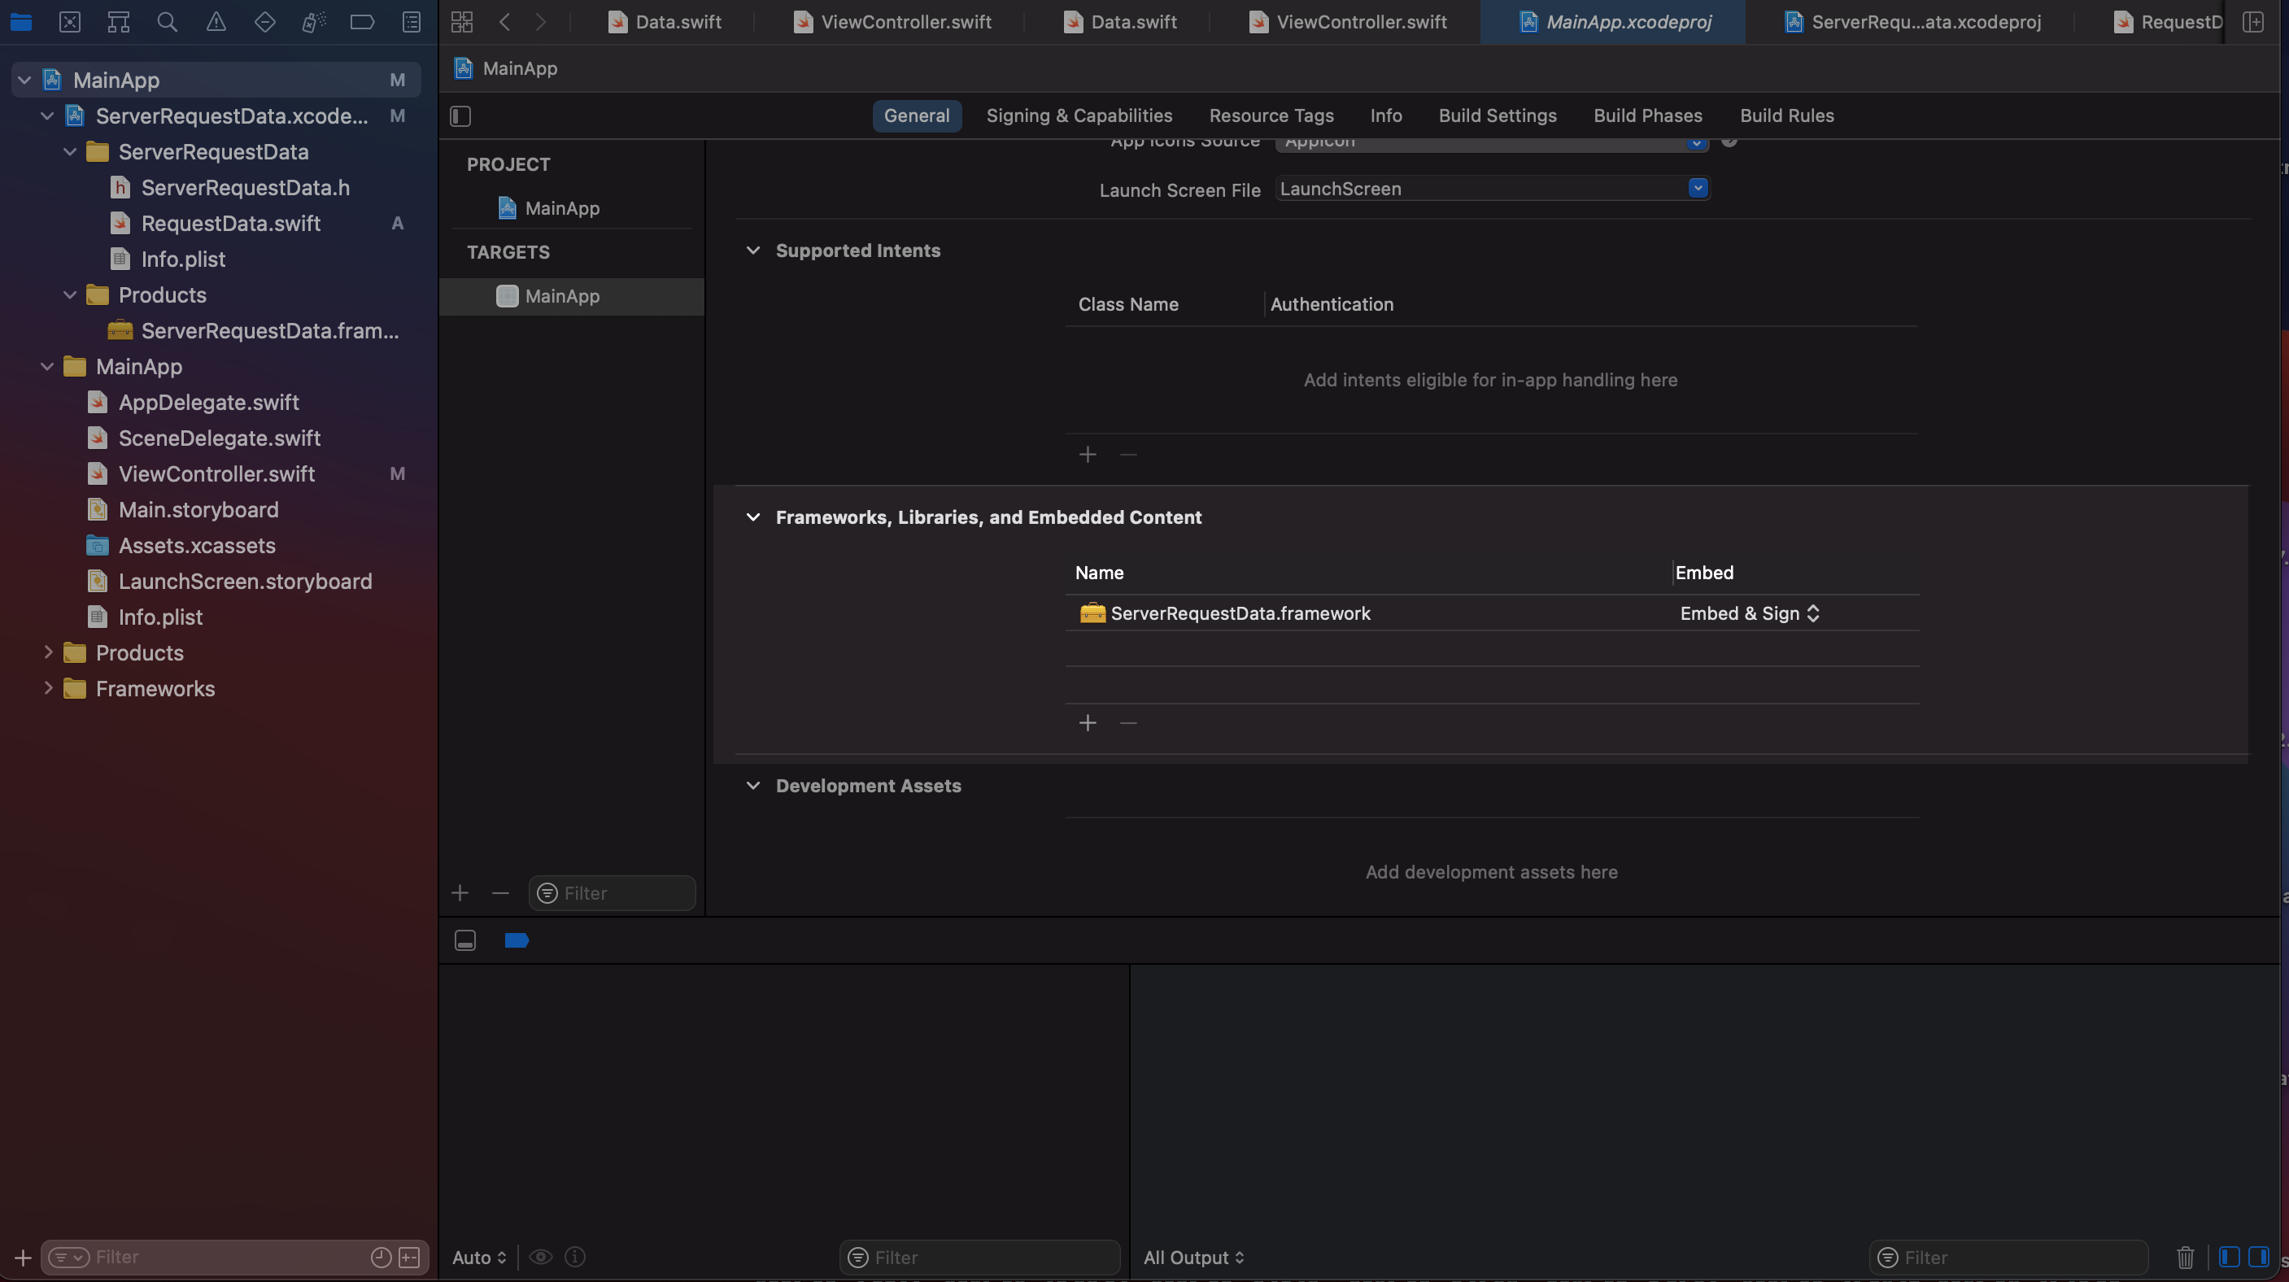Switch to the Build Settings tab
Image resolution: width=2289 pixels, height=1282 pixels.
pyautogui.click(x=1497, y=116)
